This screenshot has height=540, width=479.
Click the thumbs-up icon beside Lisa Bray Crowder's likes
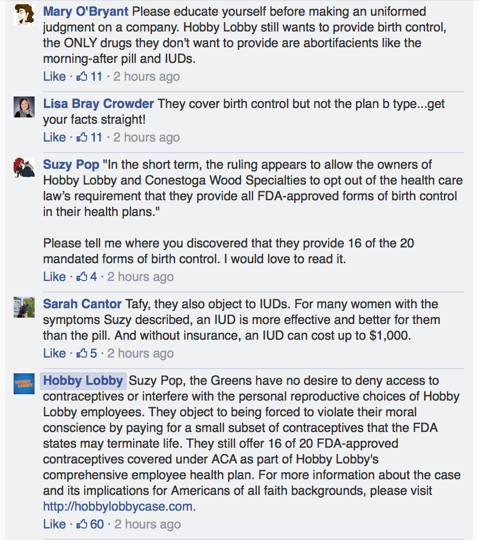point(82,137)
